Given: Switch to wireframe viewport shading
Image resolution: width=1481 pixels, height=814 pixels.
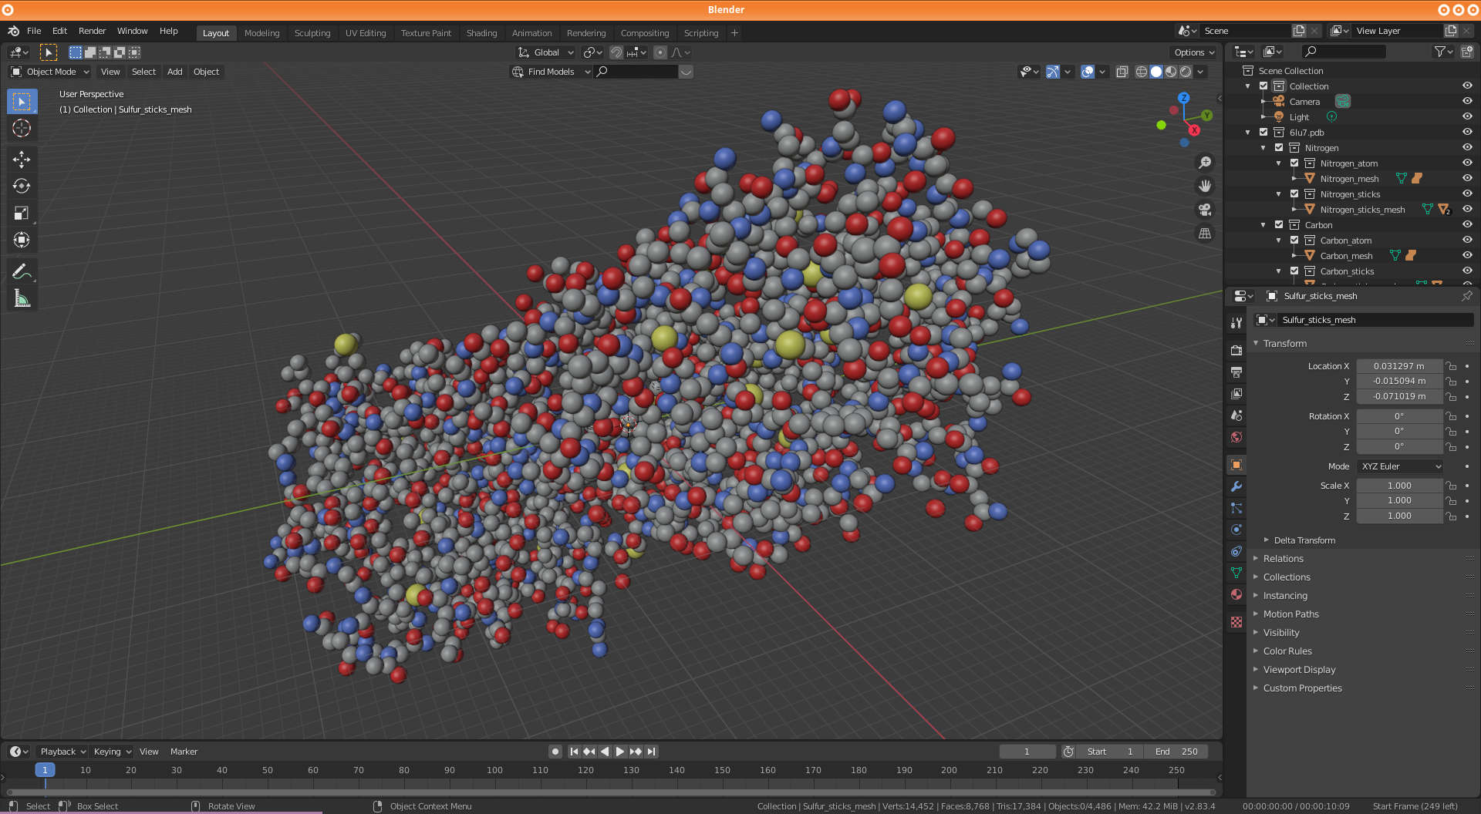Looking at the screenshot, I should (x=1142, y=72).
